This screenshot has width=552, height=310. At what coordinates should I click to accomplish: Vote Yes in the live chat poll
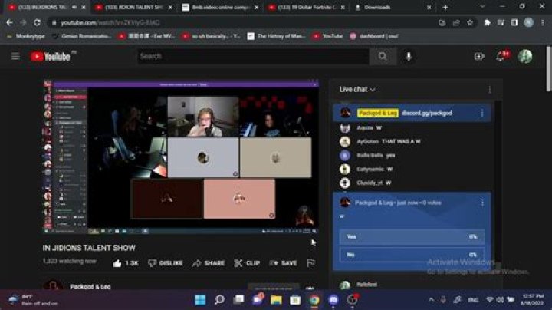411,237
